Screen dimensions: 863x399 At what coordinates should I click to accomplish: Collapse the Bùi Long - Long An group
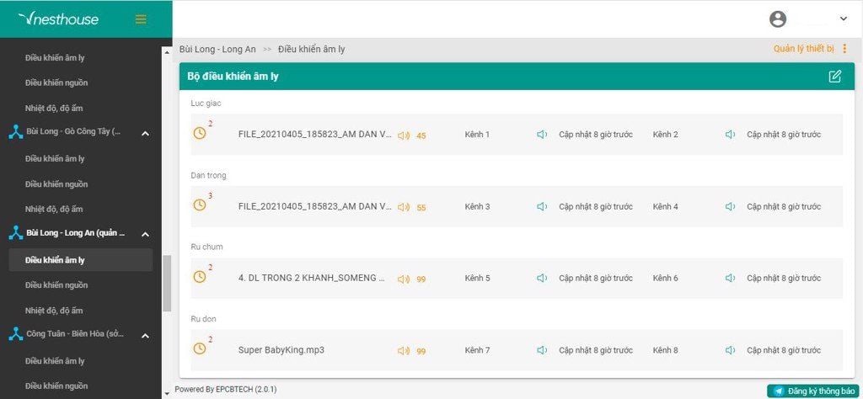[x=145, y=234]
